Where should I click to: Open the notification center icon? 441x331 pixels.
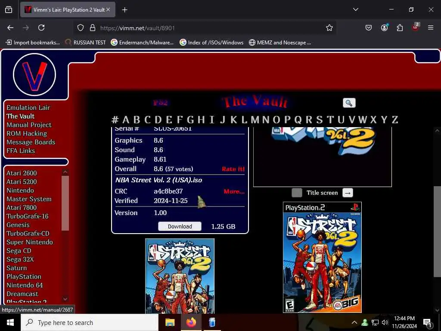click(428, 322)
